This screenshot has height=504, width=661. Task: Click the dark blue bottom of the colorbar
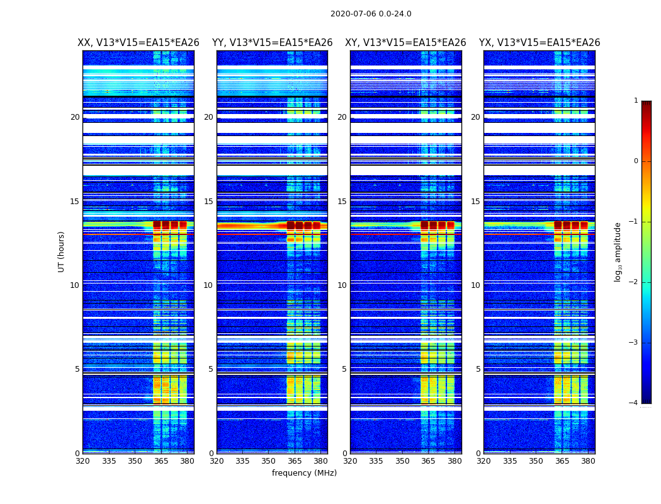click(647, 399)
